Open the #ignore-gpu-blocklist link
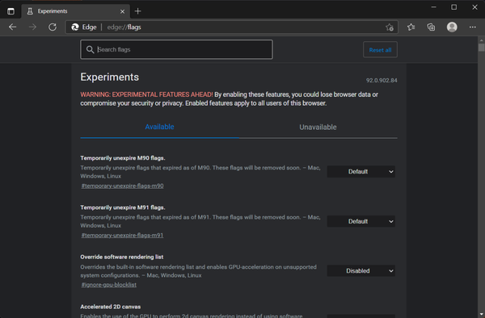This screenshot has width=485, height=318. tap(109, 285)
